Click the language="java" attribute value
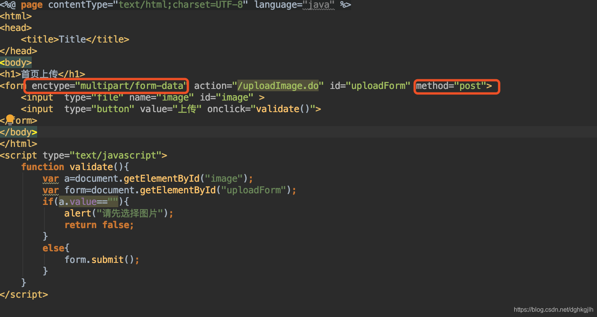 (319, 5)
